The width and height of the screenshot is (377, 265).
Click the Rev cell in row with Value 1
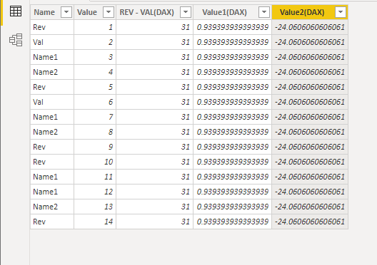(x=52, y=27)
